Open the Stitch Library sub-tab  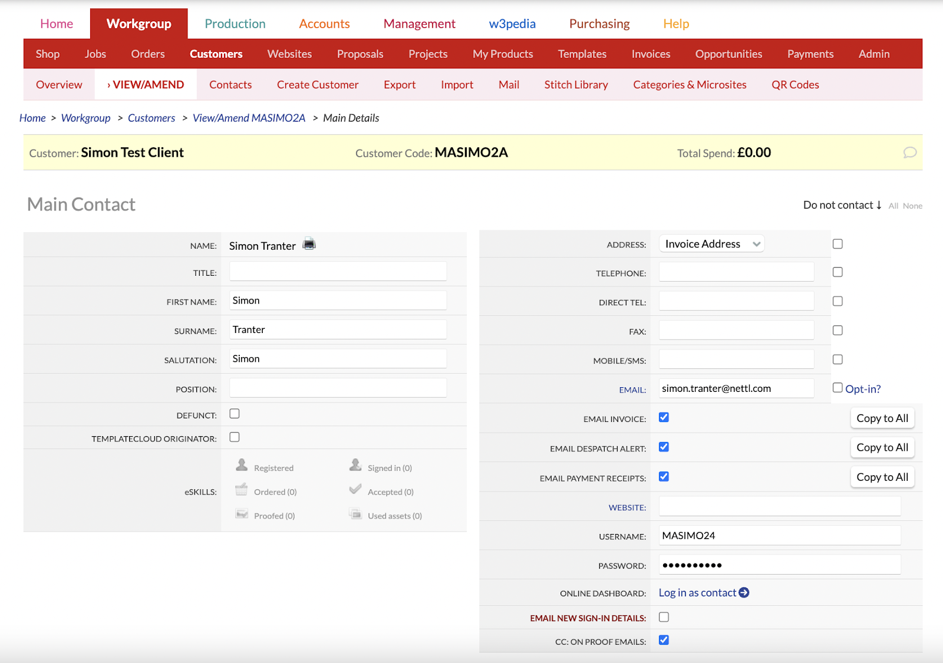pos(576,84)
